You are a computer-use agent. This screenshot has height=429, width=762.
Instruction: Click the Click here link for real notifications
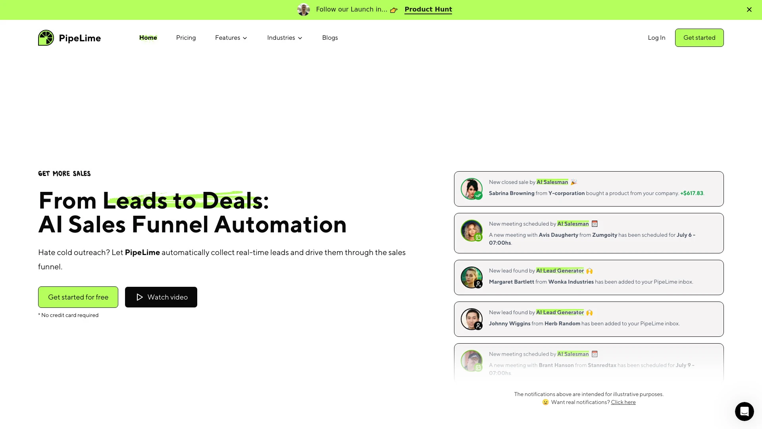tap(623, 402)
